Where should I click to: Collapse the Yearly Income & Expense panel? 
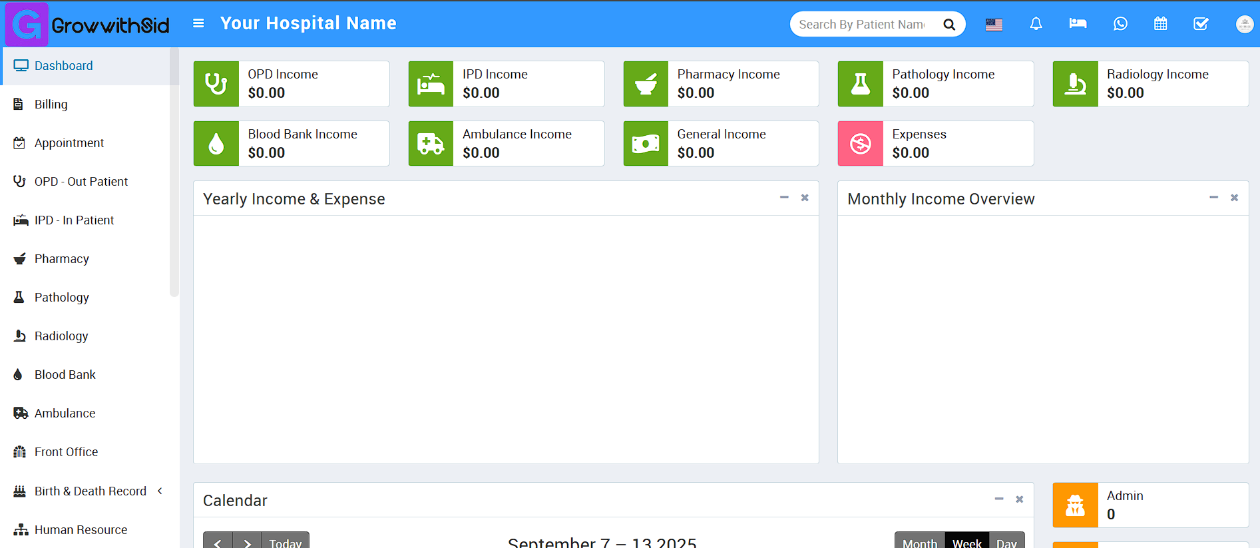coord(784,198)
